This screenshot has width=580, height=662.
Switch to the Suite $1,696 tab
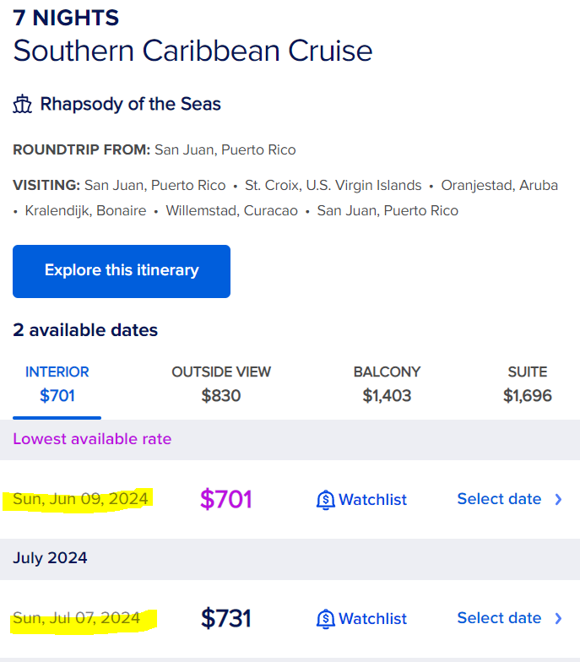pyautogui.click(x=528, y=384)
